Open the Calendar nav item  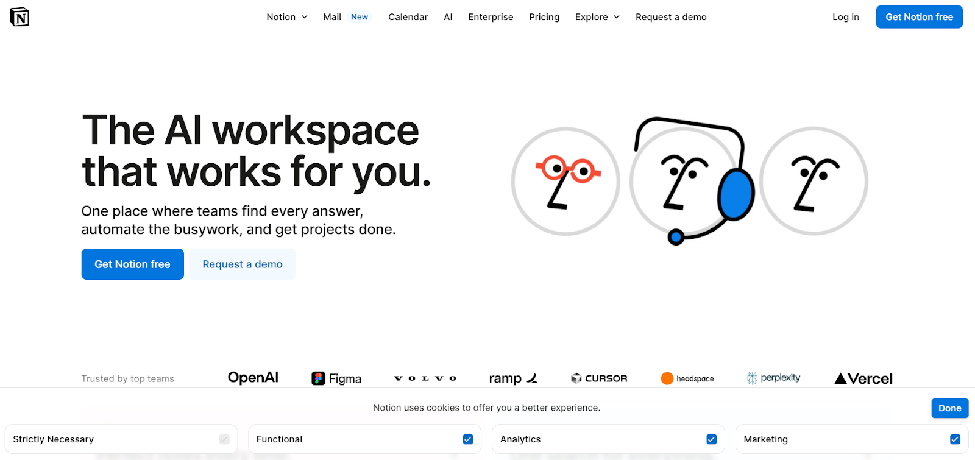click(x=408, y=17)
